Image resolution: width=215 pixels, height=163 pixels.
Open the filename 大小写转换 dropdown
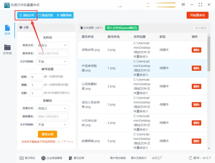click(52, 61)
